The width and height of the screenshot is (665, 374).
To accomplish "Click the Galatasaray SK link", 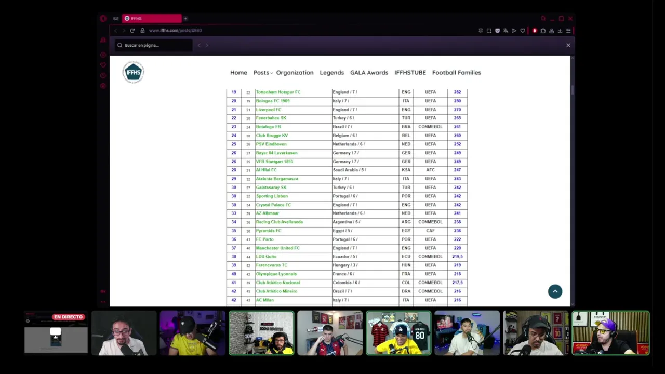I will click(x=271, y=188).
